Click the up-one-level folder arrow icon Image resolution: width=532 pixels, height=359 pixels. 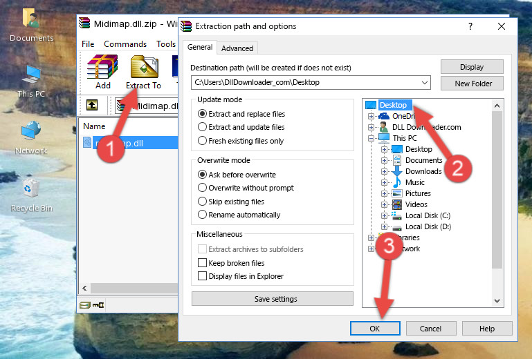[x=92, y=106]
